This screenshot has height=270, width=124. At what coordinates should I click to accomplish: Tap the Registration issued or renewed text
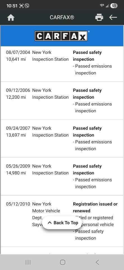click(95, 207)
